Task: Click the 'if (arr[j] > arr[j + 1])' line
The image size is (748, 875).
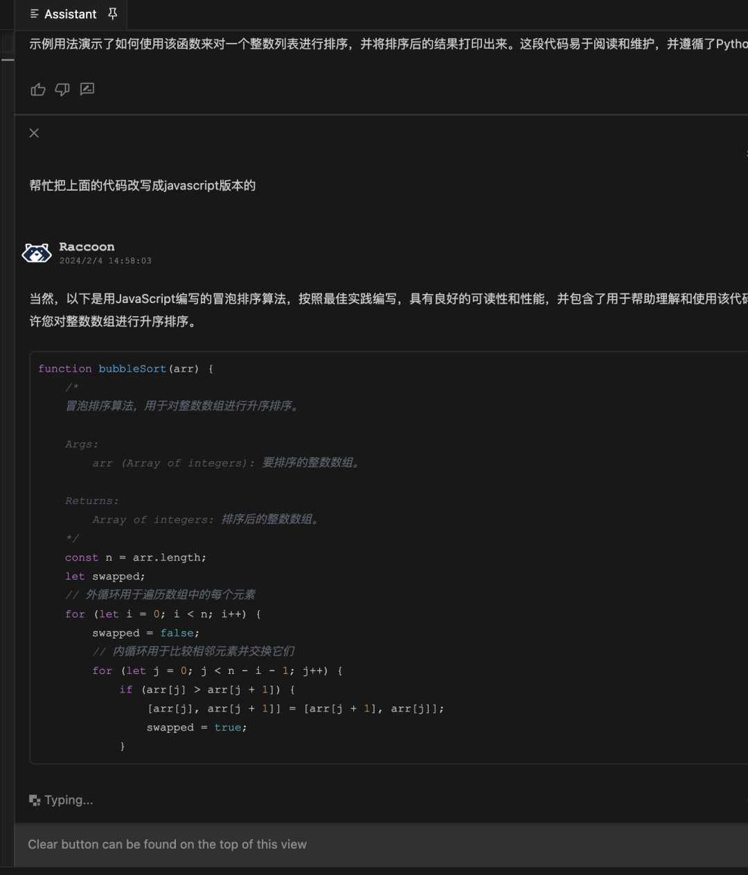Action: pos(207,690)
